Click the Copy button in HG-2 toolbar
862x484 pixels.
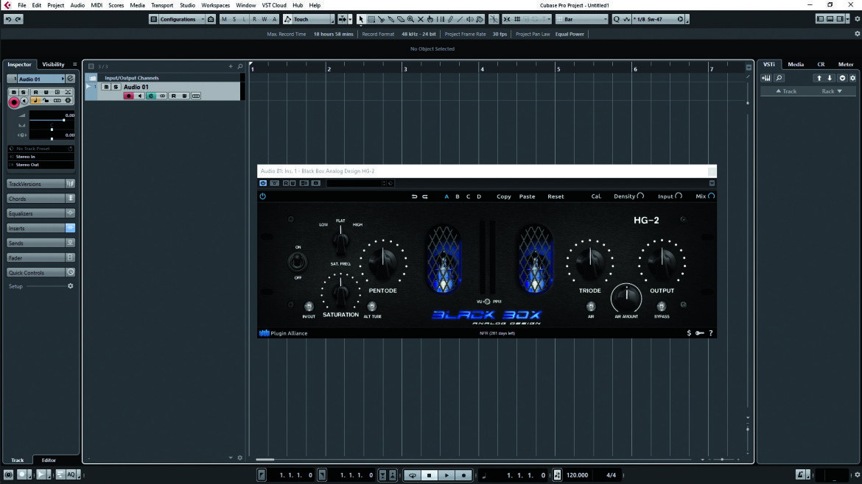click(503, 196)
